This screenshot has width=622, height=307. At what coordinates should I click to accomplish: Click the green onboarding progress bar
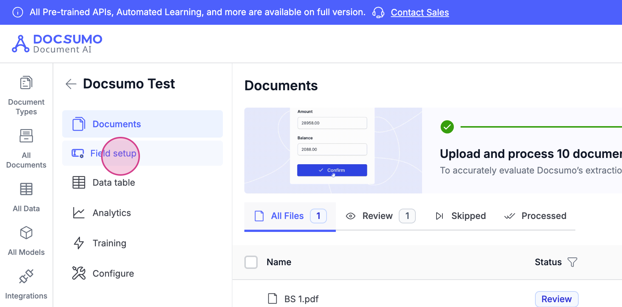click(541, 127)
